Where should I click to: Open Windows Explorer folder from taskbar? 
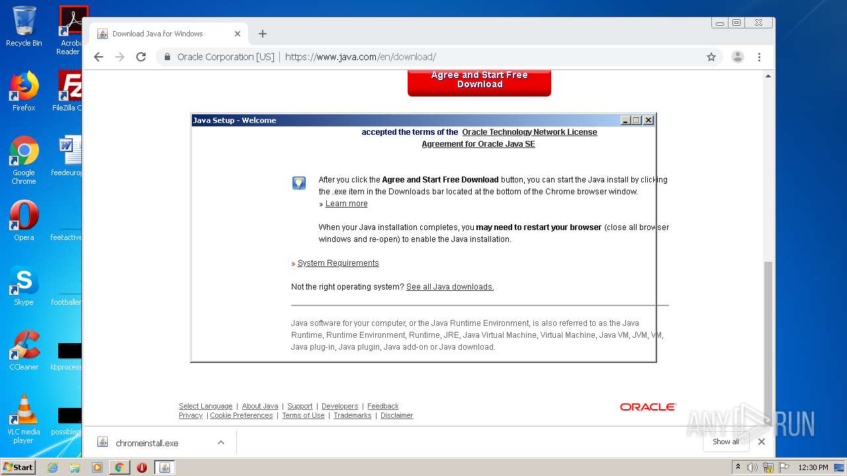coord(75,467)
